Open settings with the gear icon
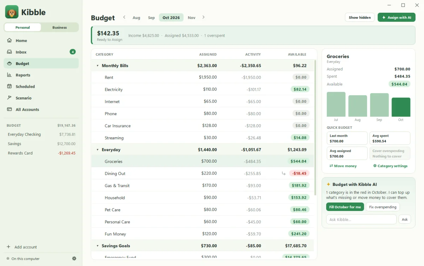This screenshot has height=266, width=424. (x=74, y=259)
